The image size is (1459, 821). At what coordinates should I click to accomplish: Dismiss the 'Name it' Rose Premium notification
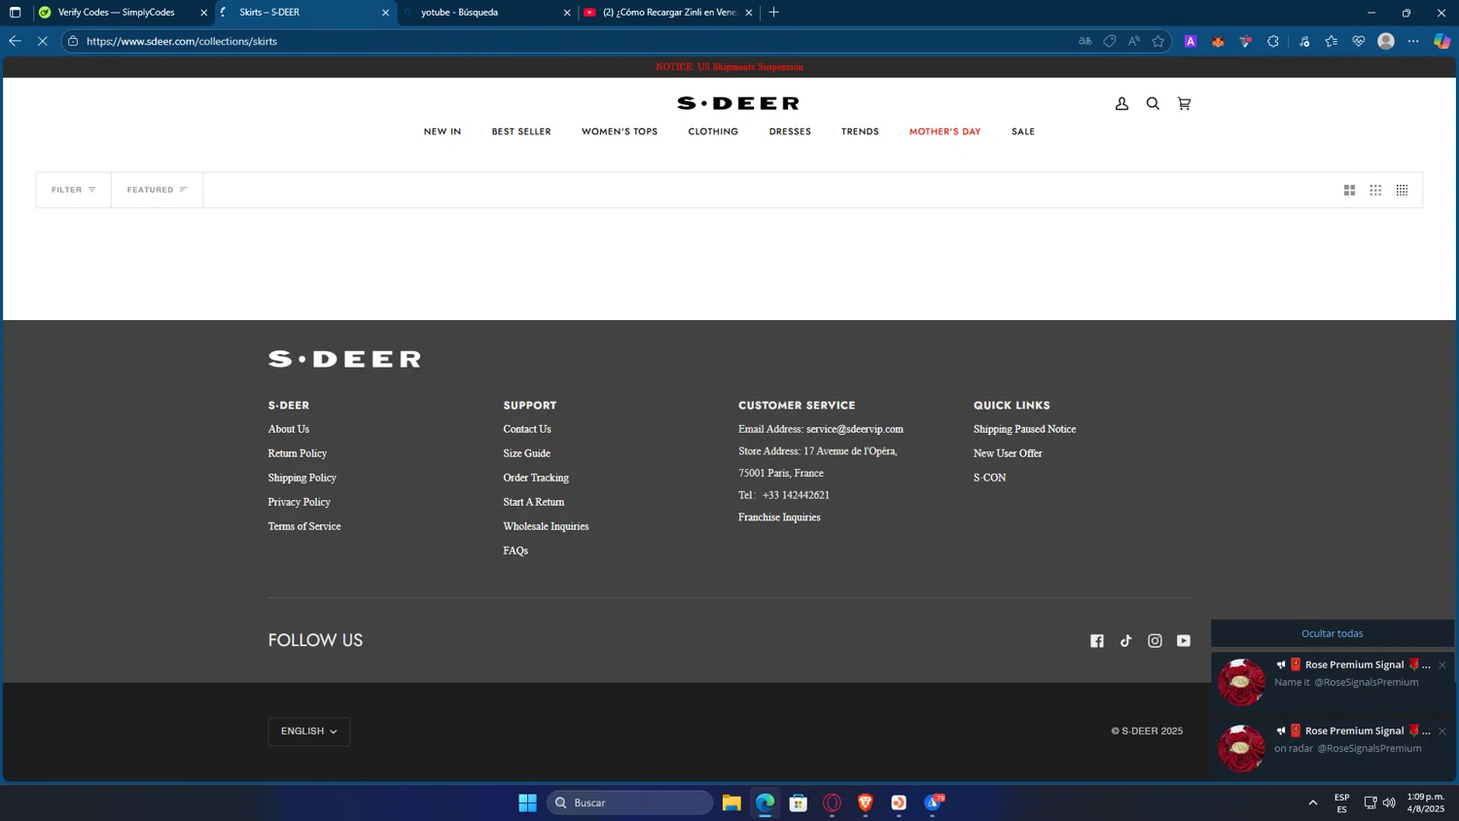pos(1441,665)
